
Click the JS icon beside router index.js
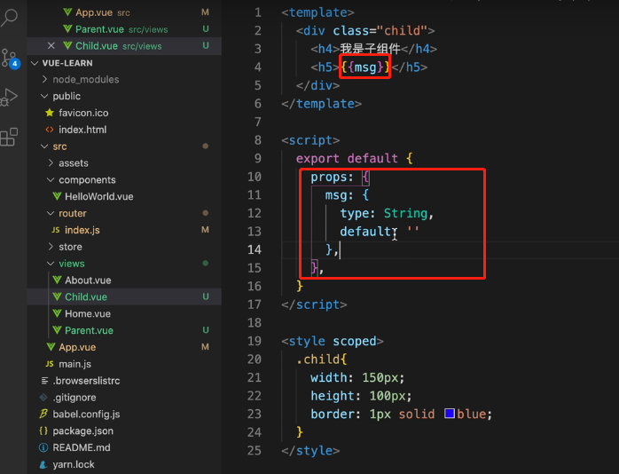pos(56,230)
